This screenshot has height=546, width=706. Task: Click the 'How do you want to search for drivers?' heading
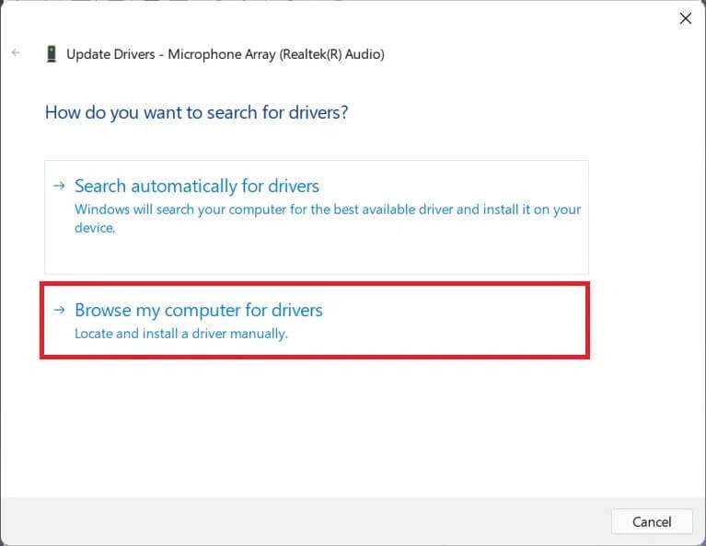[x=196, y=112]
